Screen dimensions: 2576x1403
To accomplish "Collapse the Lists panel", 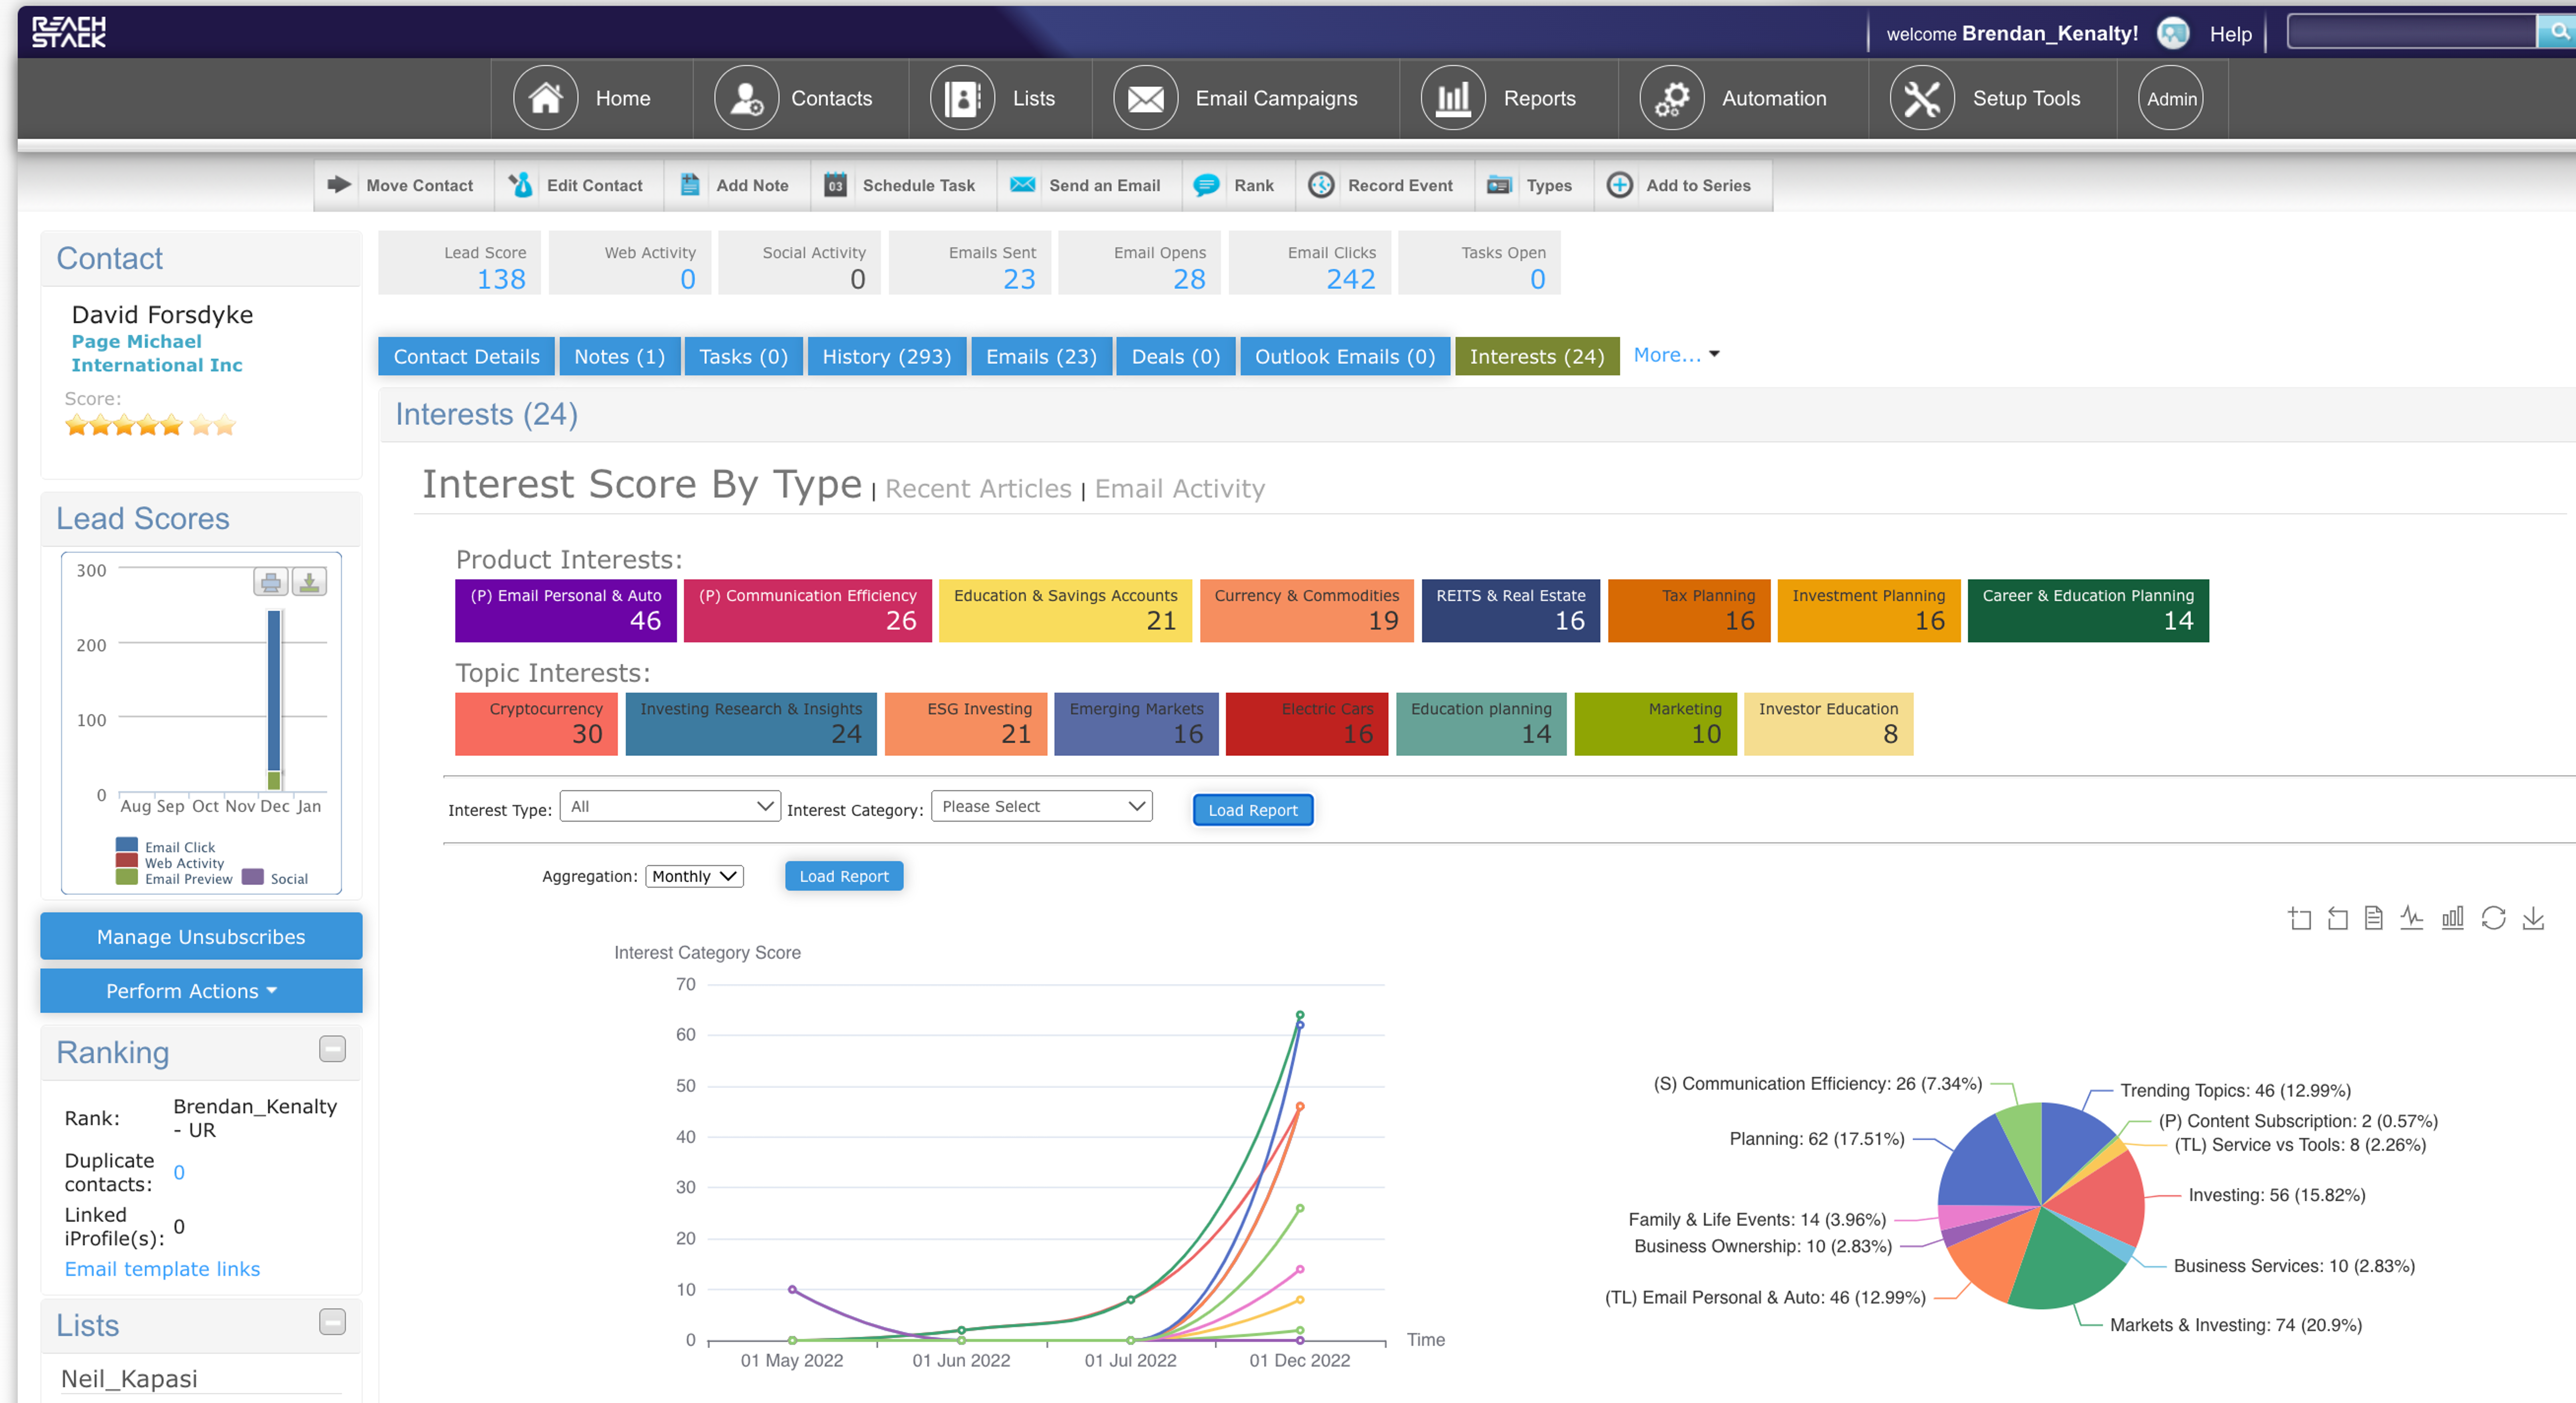I will point(332,1322).
